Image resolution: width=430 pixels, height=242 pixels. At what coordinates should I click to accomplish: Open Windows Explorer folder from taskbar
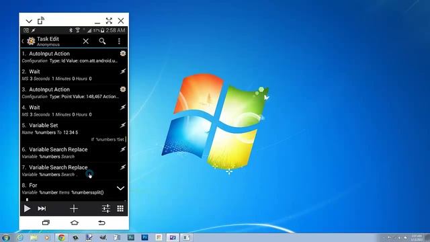coord(34,237)
